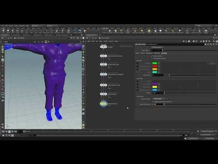Viewport: 218px width, 164px height.
Task: Step back one frame in the playbar
Action: point(6,132)
